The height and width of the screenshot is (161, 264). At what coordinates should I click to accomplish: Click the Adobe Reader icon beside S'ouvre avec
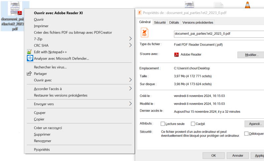point(176,55)
